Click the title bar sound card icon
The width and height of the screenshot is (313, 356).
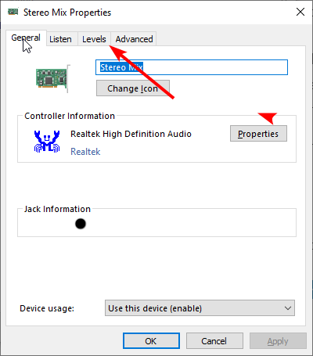[13, 12]
